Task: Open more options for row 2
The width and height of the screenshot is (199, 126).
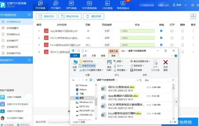Action: pos(193,38)
